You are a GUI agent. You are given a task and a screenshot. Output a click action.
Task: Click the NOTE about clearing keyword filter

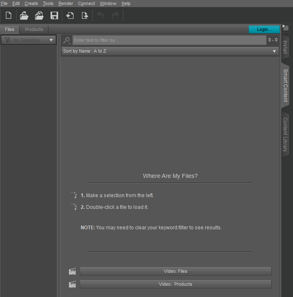(151, 228)
